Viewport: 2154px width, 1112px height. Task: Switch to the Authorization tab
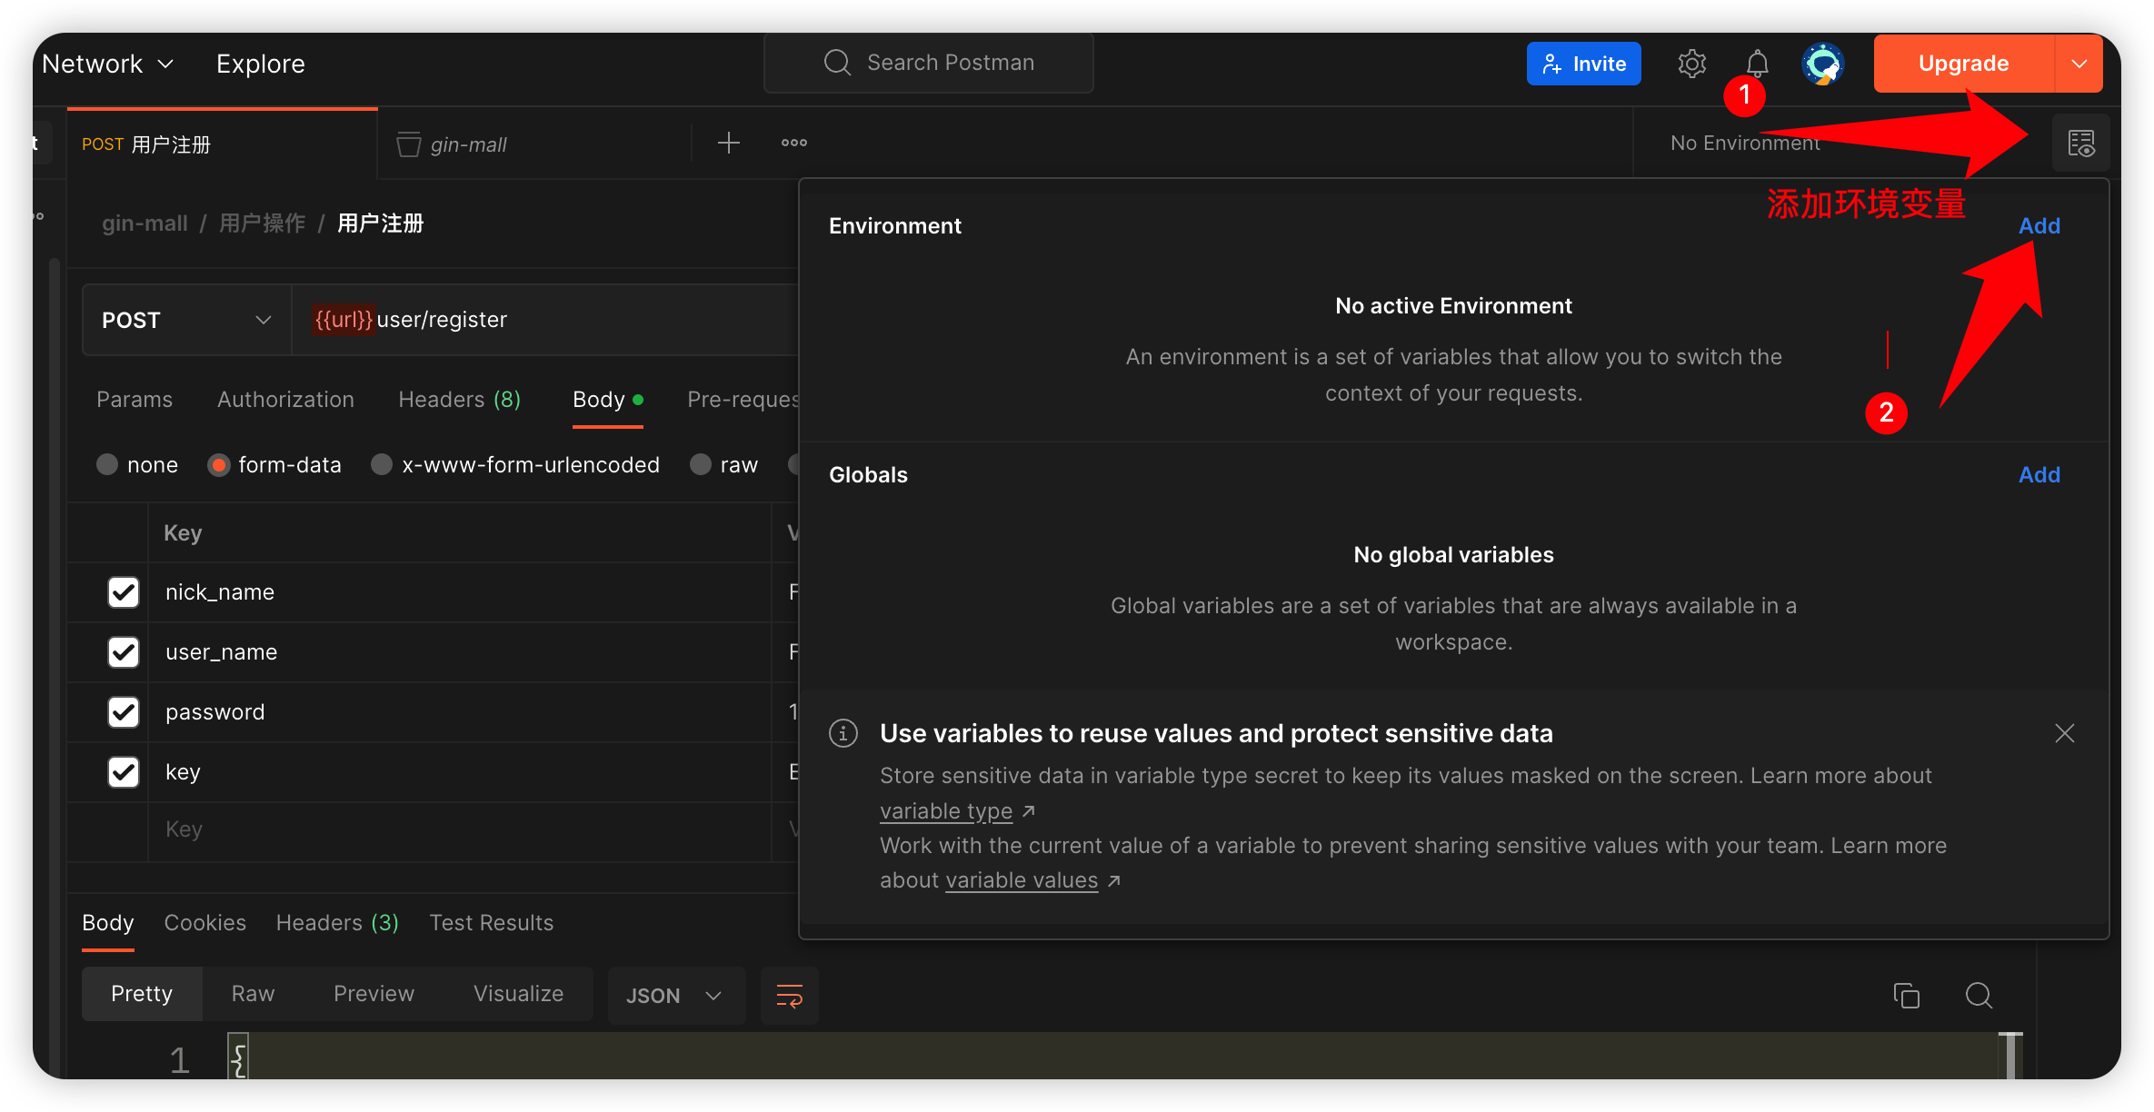(285, 400)
